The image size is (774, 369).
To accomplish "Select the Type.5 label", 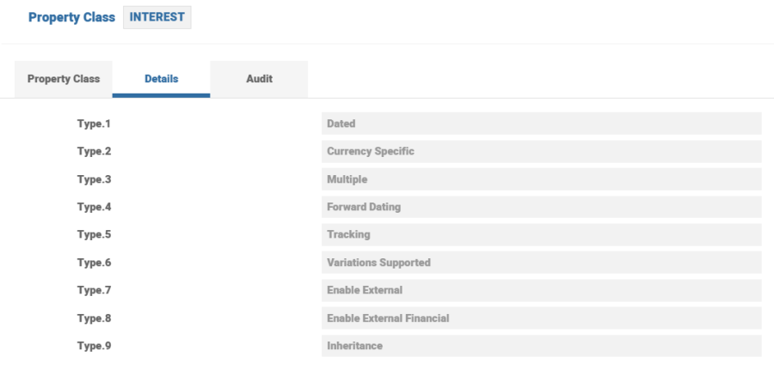I will click(95, 235).
